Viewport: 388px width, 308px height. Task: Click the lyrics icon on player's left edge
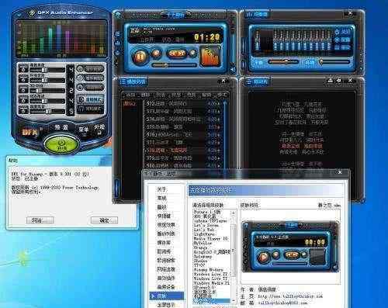[118, 52]
